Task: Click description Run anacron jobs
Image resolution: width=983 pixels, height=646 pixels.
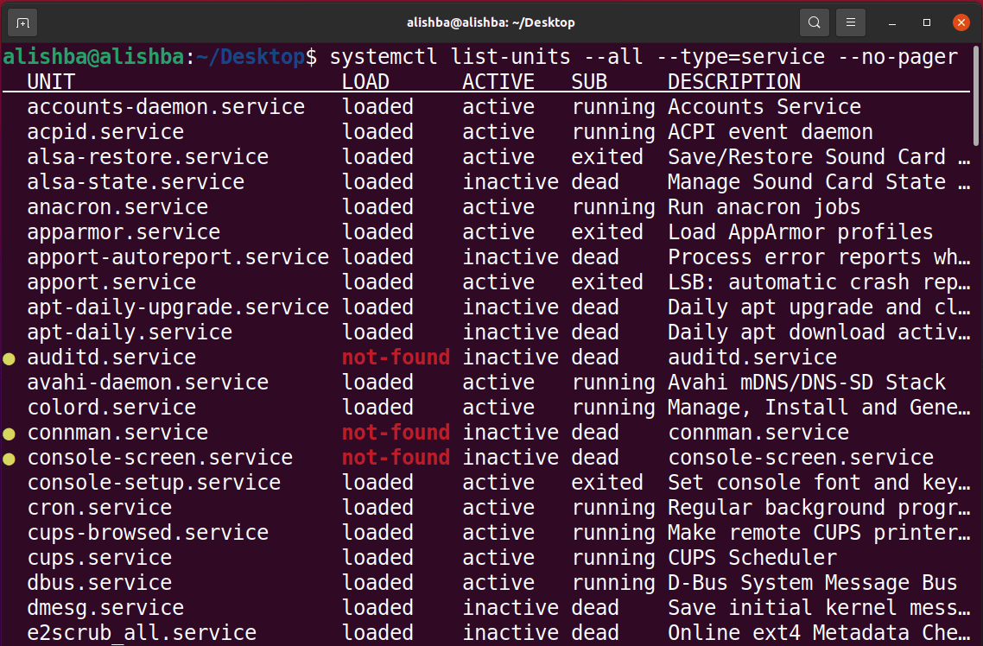Action: (764, 206)
